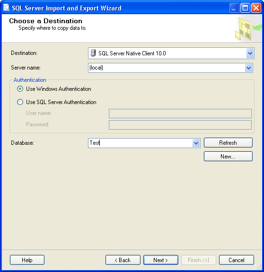Image resolution: width=264 pixels, height=272 pixels.
Task: Select Use Windows Authentication radio button
Action: 20,89
